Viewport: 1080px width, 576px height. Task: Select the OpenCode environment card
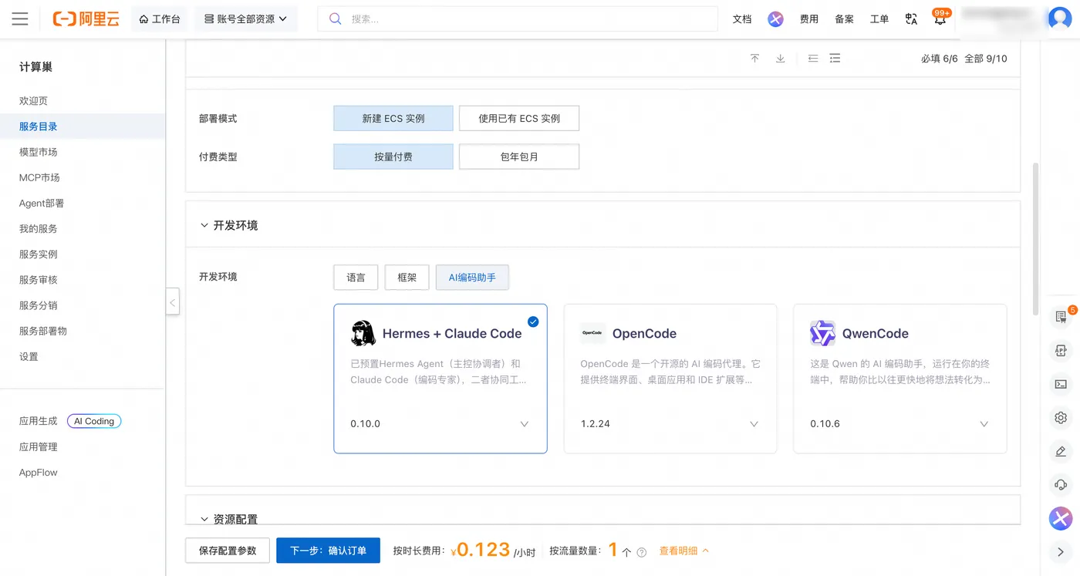point(670,379)
